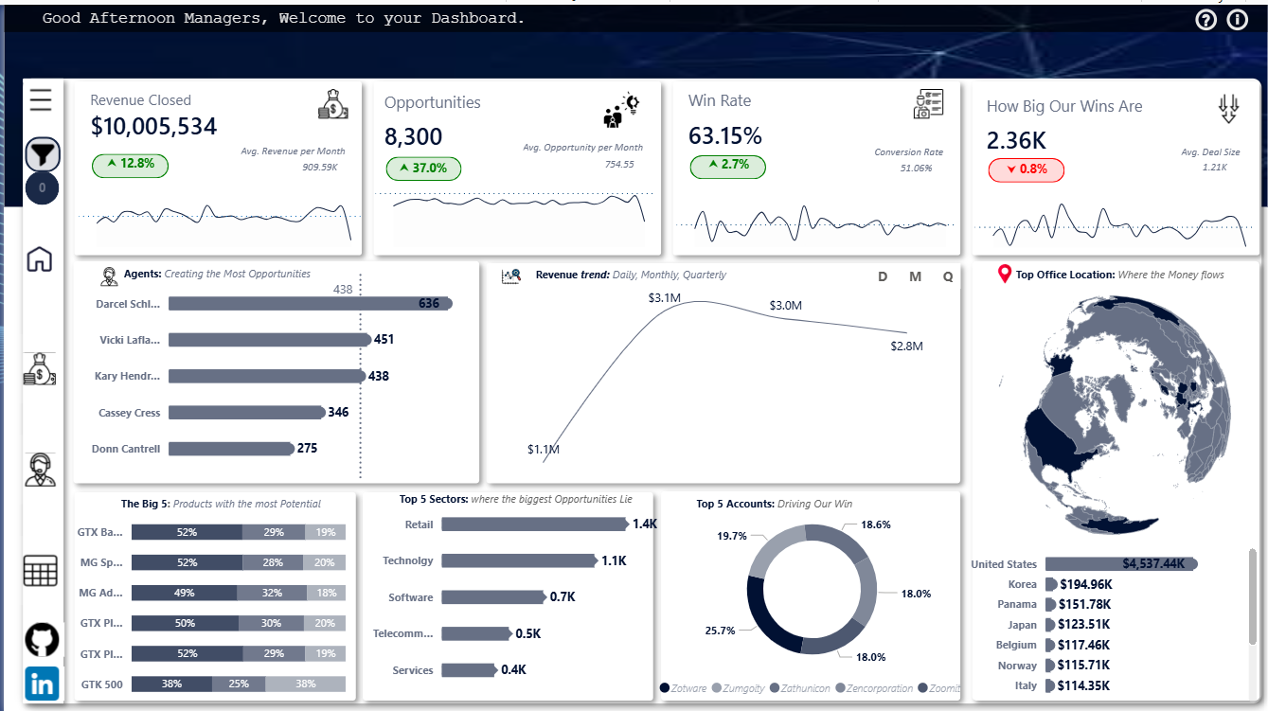Open the headset agent page in the sidebar

click(40, 469)
